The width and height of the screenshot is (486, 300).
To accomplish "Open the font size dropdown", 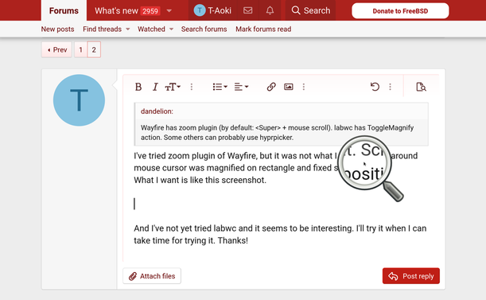I will click(x=173, y=87).
